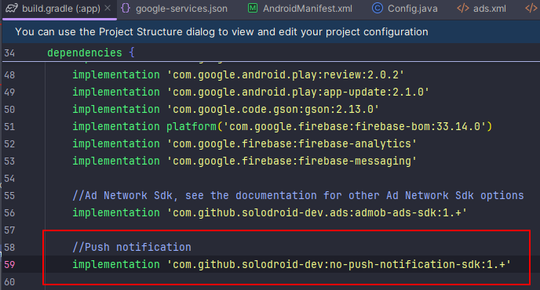Click line number 51 in the gutter

coord(9,127)
